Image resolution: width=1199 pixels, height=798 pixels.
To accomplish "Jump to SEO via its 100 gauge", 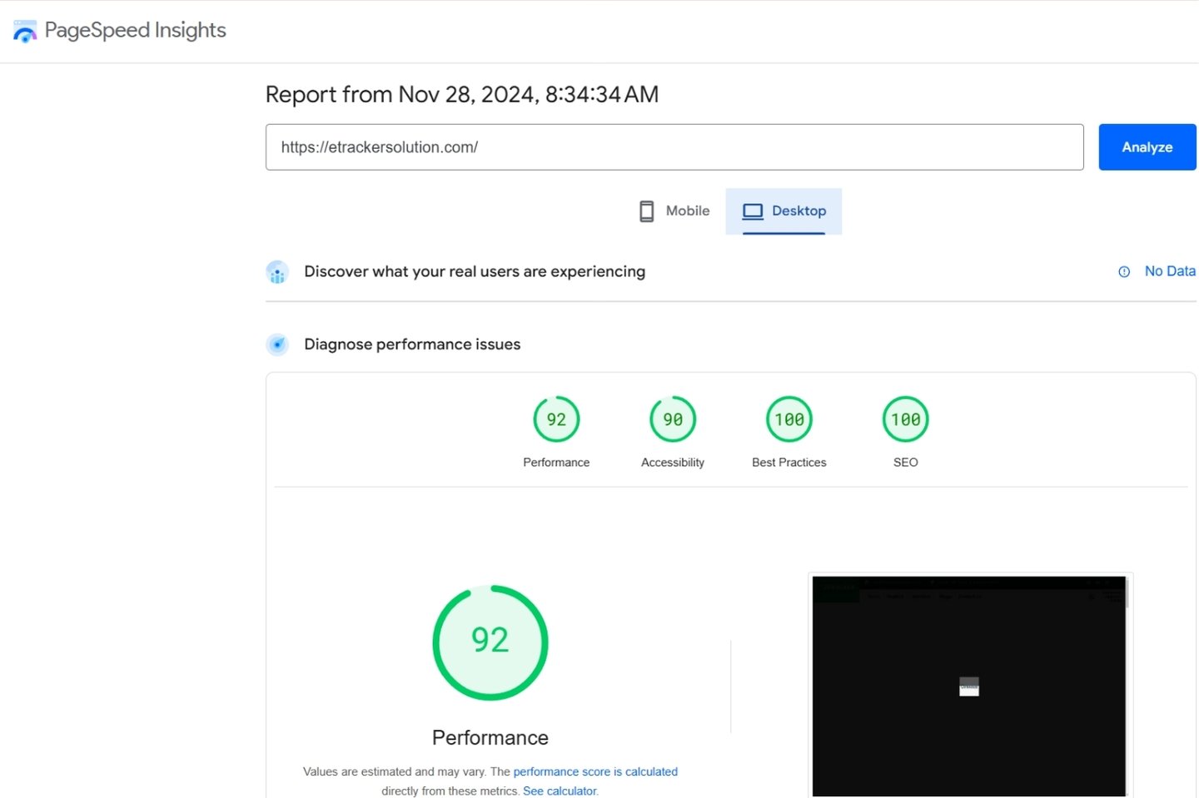I will (x=906, y=419).
